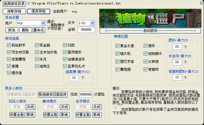
Task: Toggle the 双生向日葵 checkbox
Action: tap(9, 52)
